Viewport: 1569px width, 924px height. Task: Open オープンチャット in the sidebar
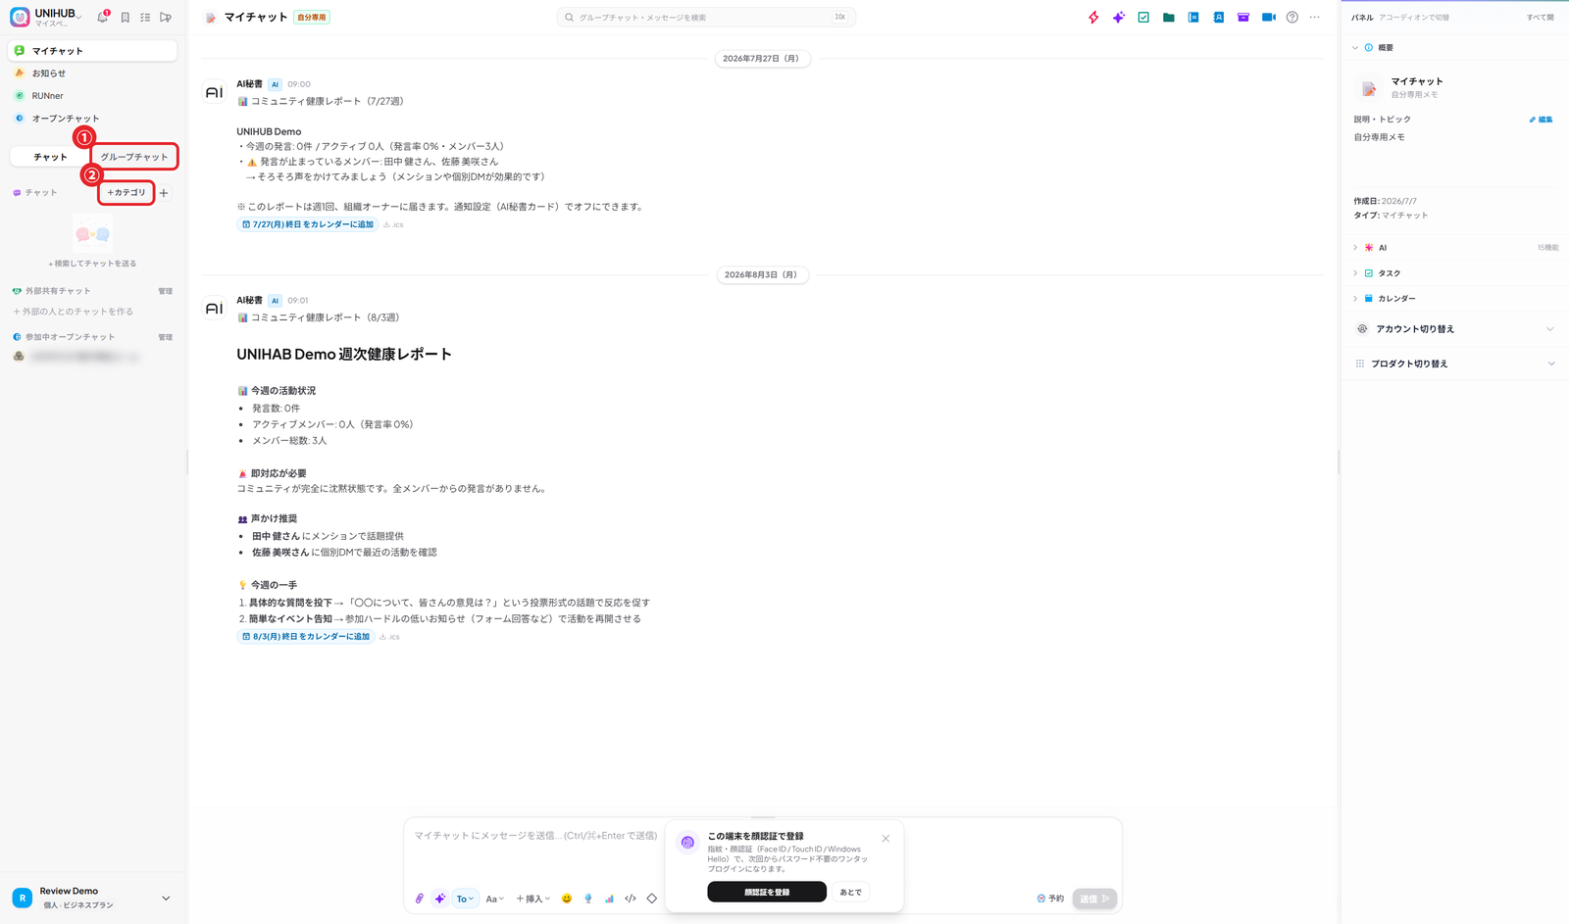pos(92,119)
